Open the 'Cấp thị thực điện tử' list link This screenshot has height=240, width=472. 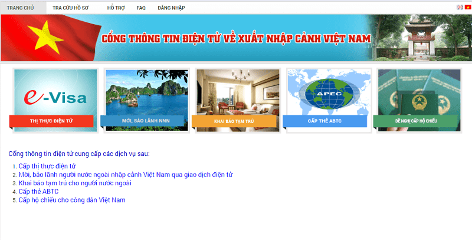[47, 166]
